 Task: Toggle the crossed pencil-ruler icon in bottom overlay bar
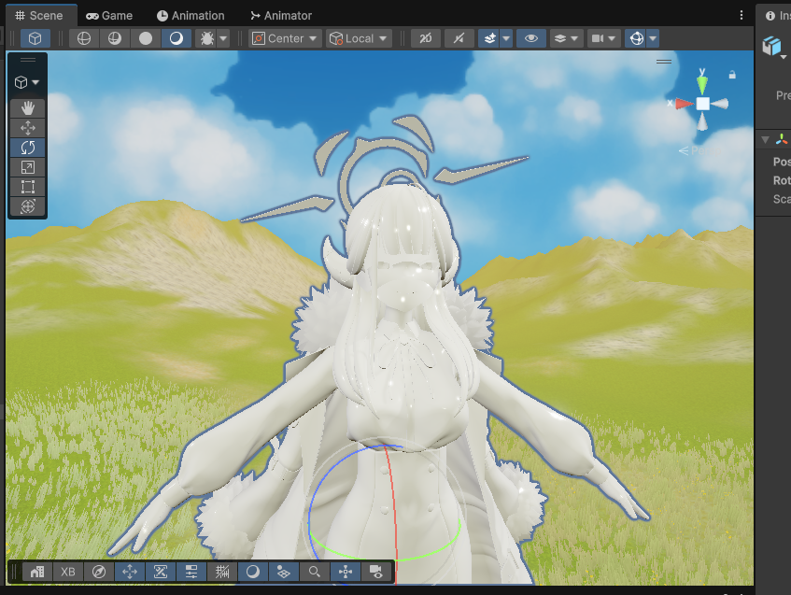coord(161,572)
